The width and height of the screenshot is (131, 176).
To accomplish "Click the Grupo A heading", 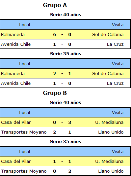I will click(x=55, y=5).
